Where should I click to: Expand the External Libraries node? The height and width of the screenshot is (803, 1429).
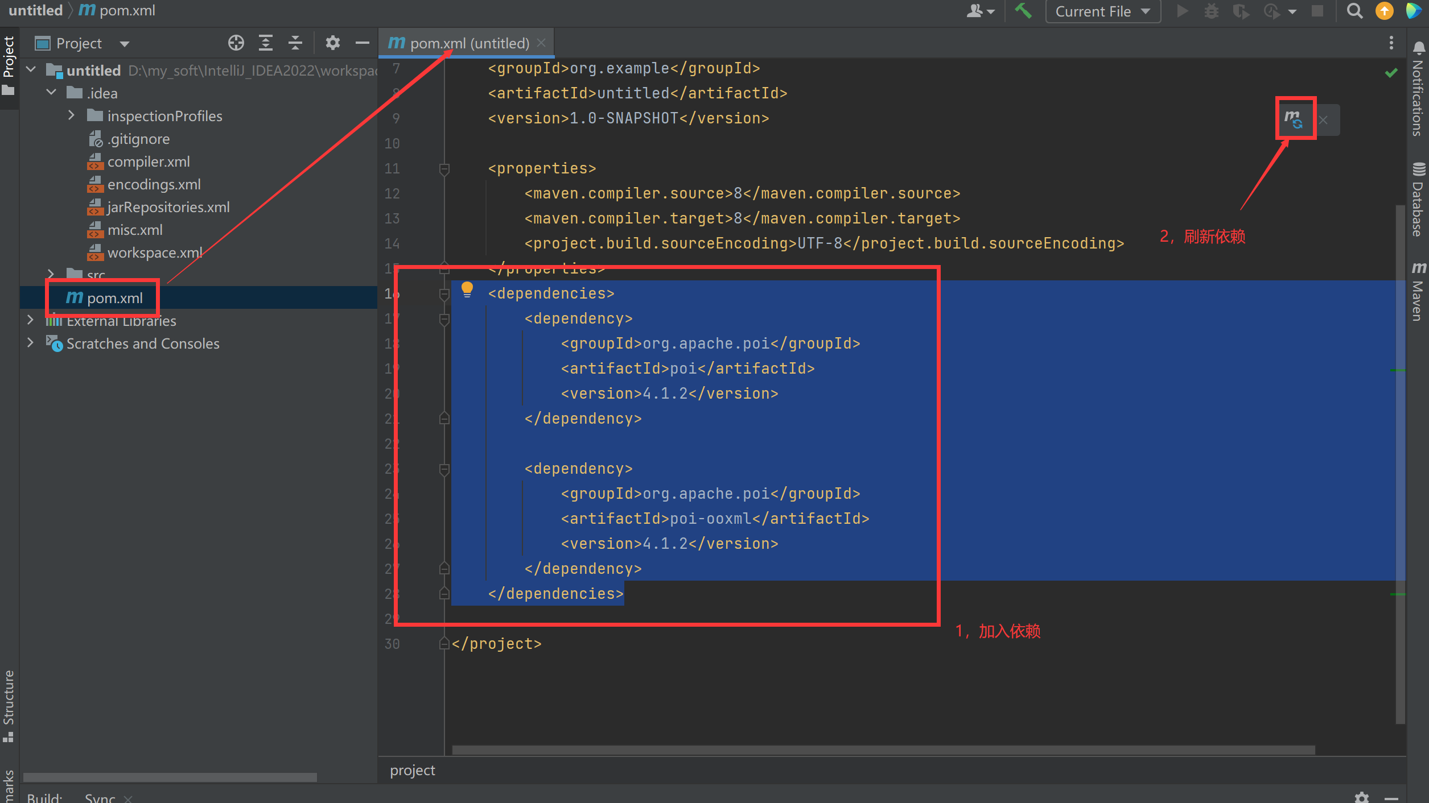point(31,321)
